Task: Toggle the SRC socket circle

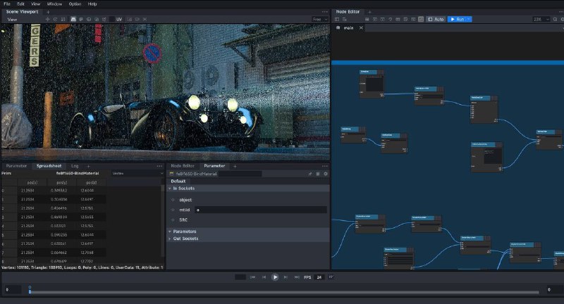Action: (x=173, y=220)
